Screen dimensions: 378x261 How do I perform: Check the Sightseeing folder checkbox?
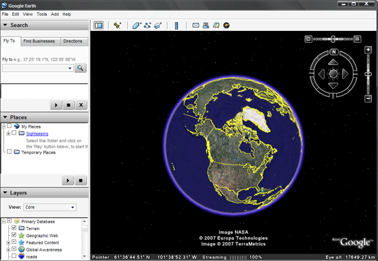point(14,133)
